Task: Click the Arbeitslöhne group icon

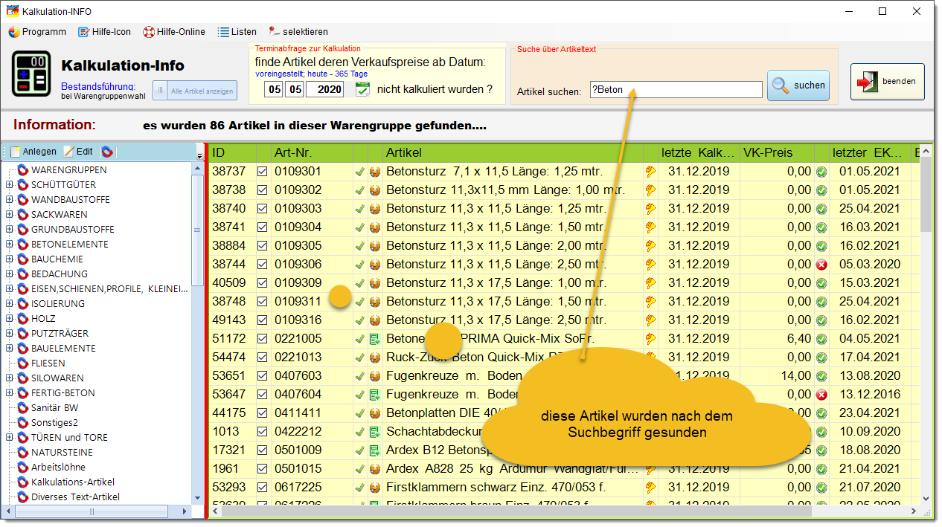Action: tap(22, 468)
